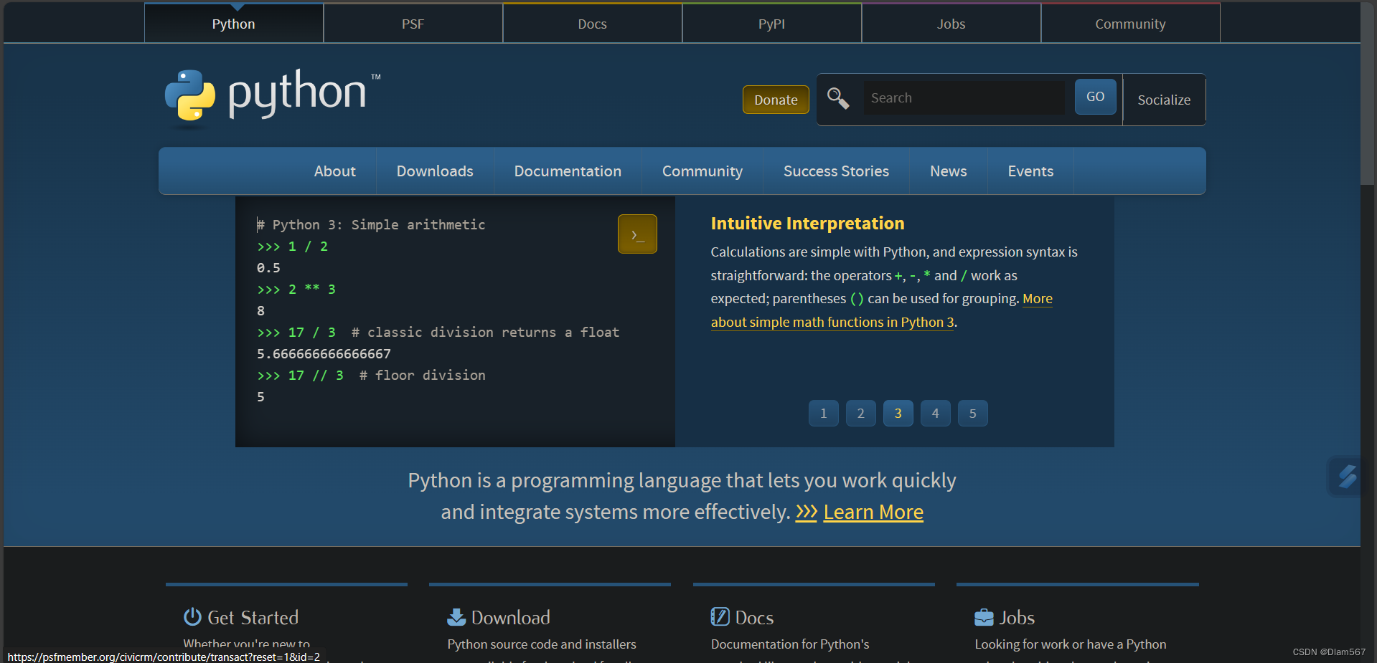1377x663 pixels.
Task: Open the Events menu
Action: (x=1030, y=171)
